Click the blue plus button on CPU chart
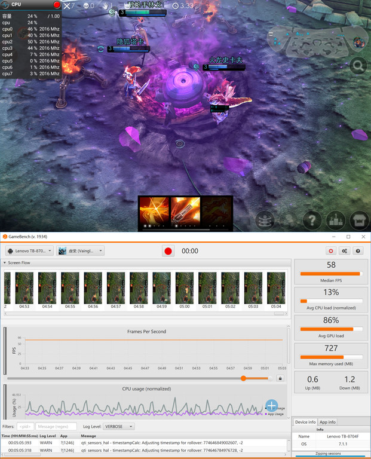The width and height of the screenshot is (371, 459). pyautogui.click(x=271, y=406)
